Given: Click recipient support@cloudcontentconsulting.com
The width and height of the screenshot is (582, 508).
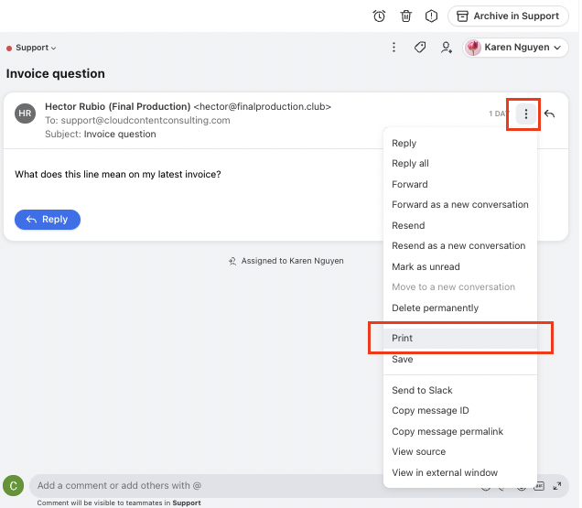Looking at the screenshot, I should click(145, 120).
